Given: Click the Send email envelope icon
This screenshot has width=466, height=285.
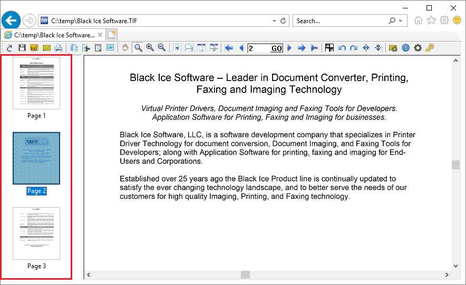Looking at the screenshot, I should pyautogui.click(x=47, y=48).
